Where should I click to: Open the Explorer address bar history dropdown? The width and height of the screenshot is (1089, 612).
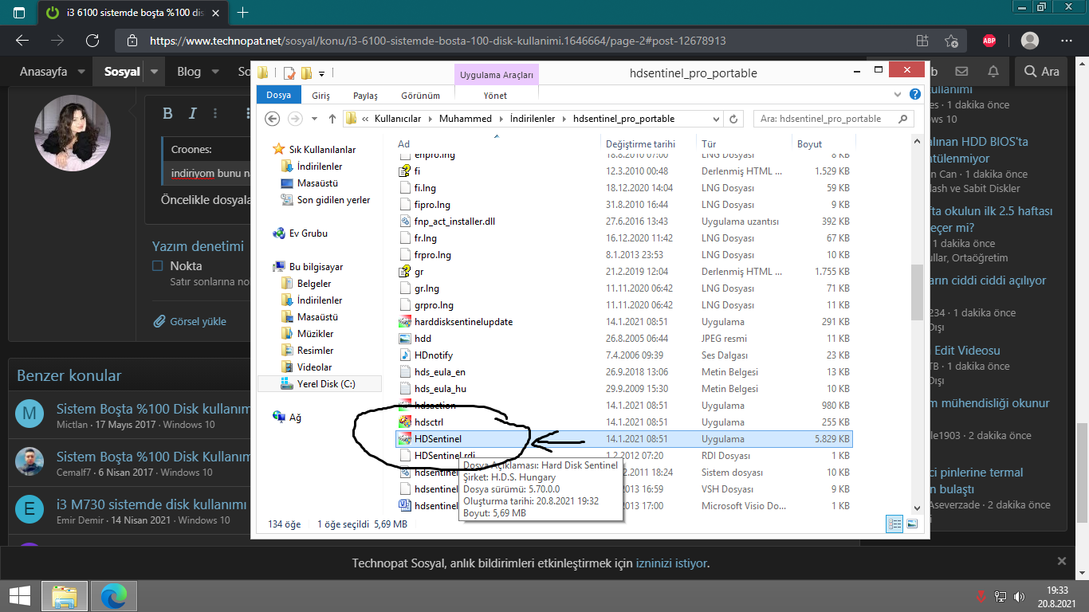click(715, 119)
